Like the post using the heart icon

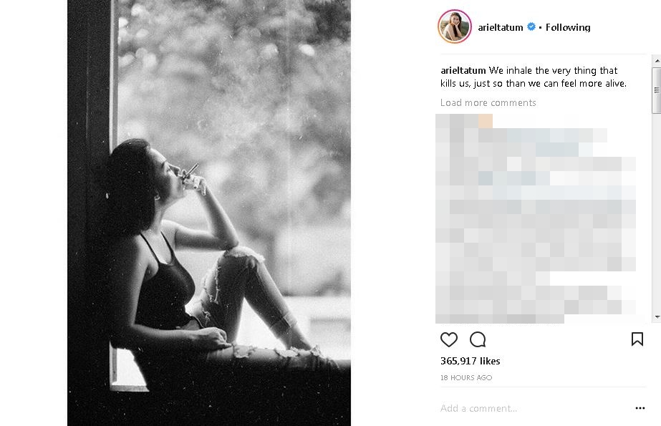(x=449, y=339)
